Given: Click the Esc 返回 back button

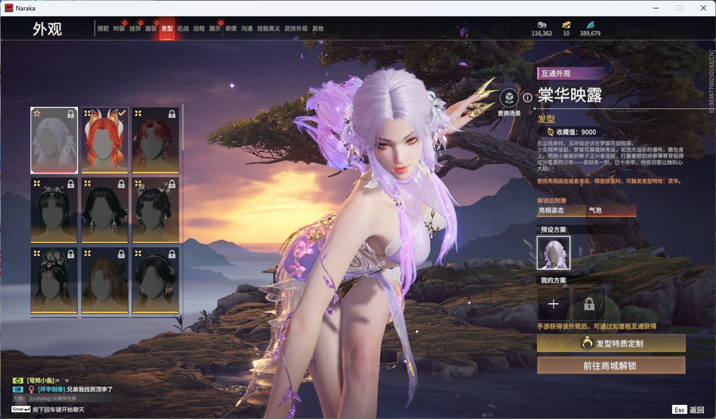Looking at the screenshot, I should pyautogui.click(x=688, y=409).
